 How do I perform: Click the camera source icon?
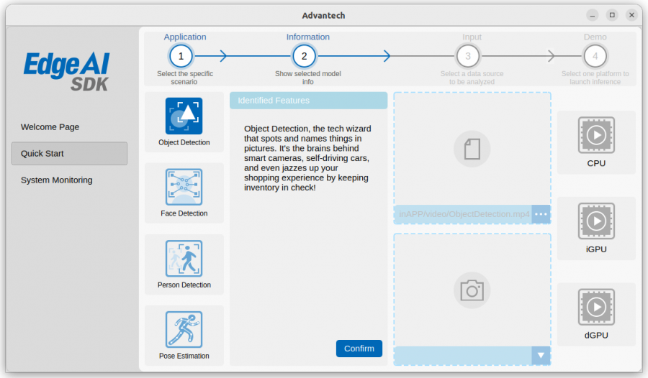[x=472, y=290]
